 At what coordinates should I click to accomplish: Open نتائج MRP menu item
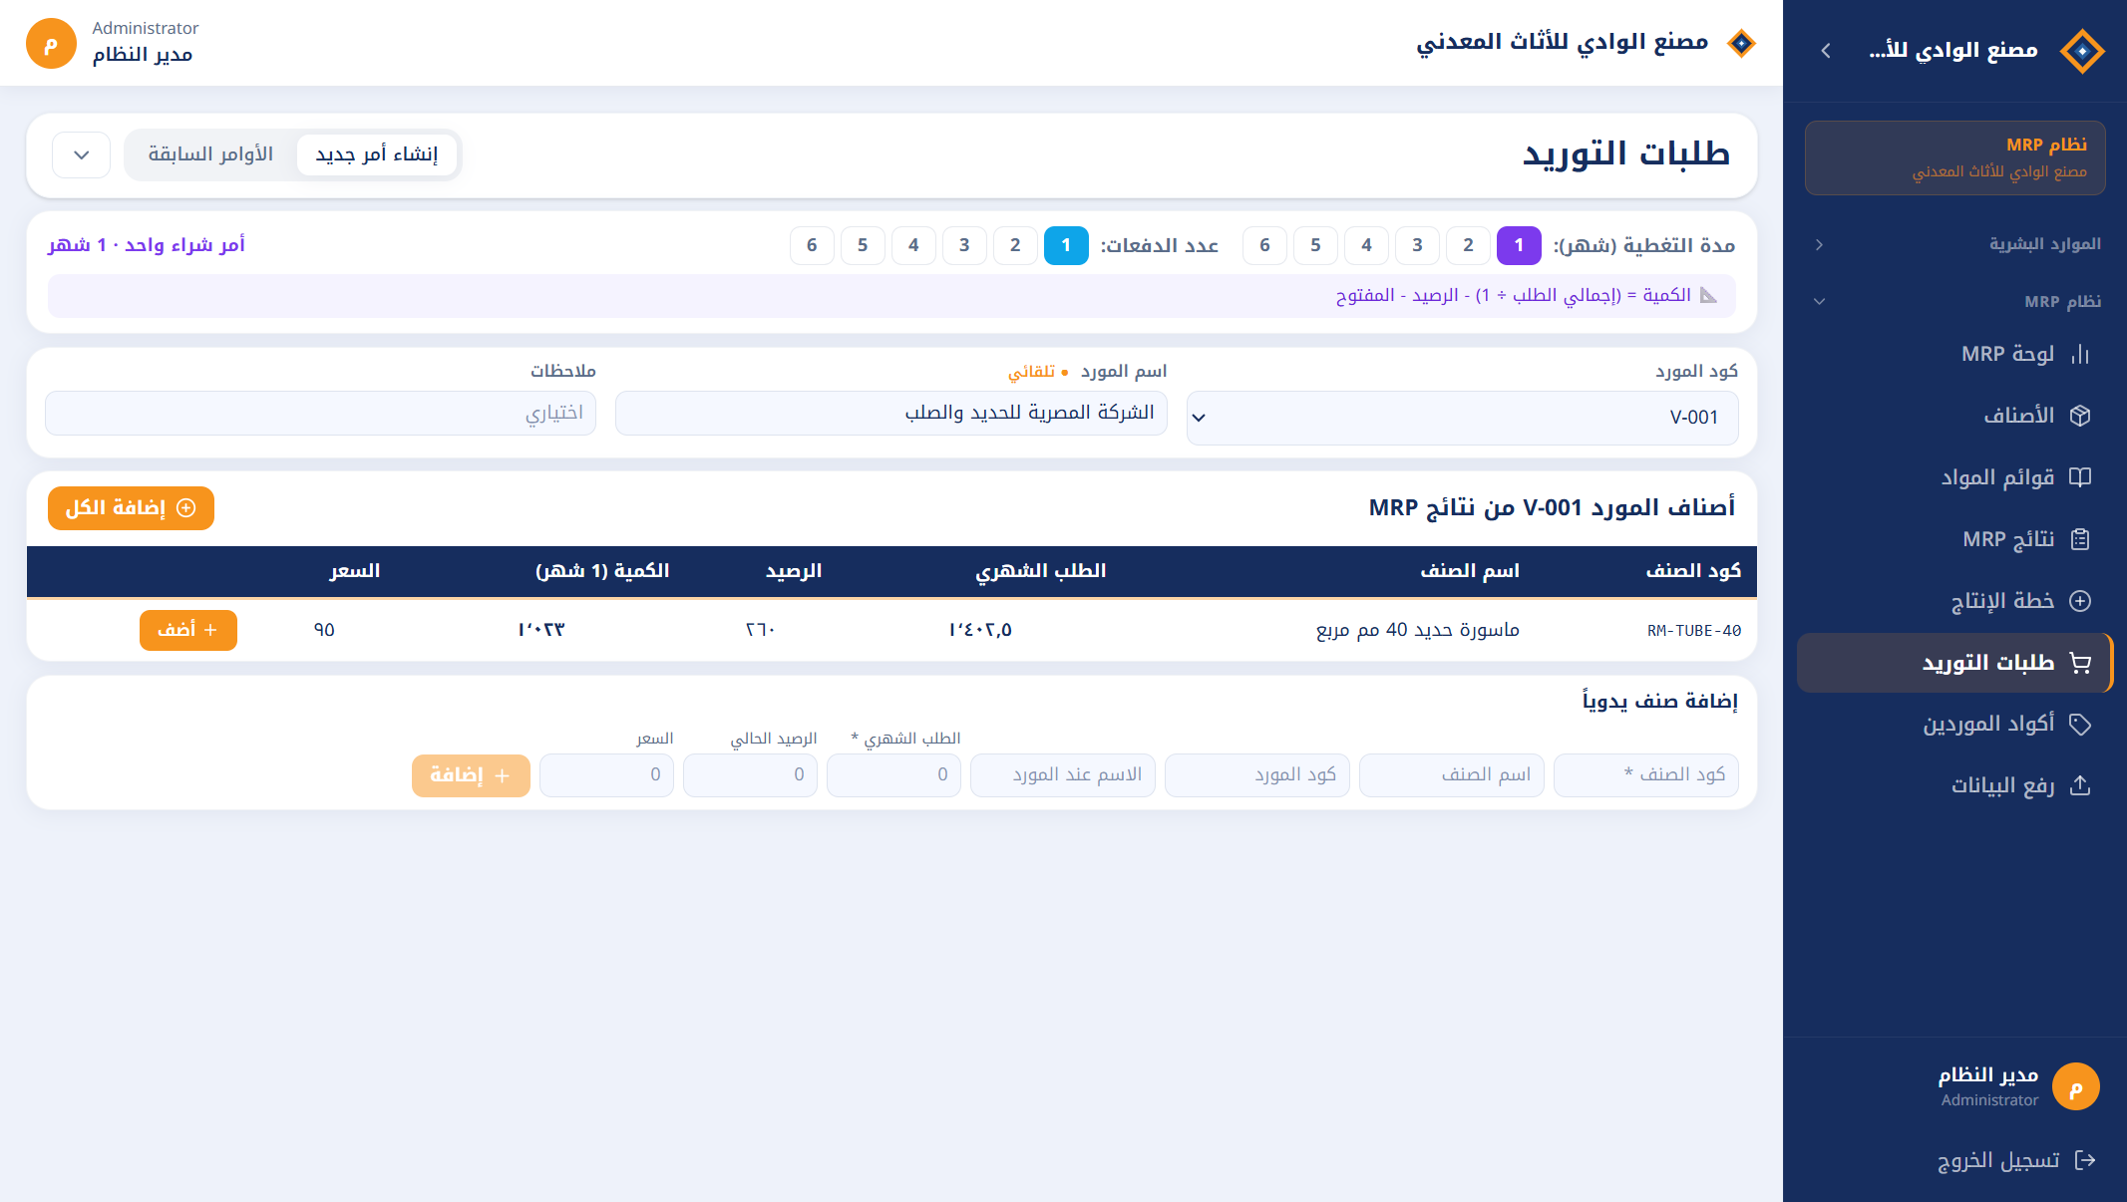(x=1954, y=539)
